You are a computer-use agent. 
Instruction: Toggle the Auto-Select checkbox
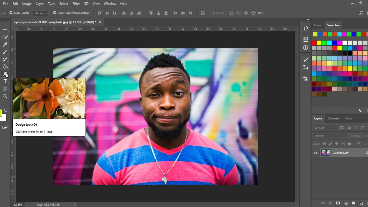(11, 13)
